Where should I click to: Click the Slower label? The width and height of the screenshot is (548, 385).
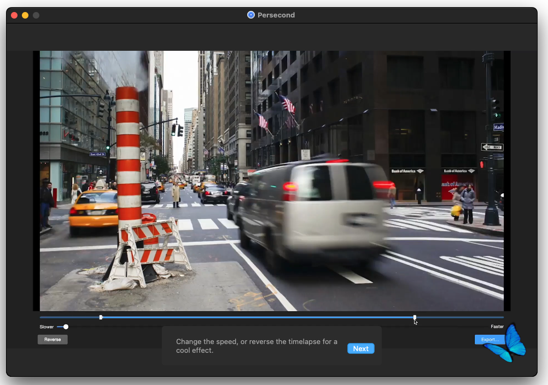(46, 327)
